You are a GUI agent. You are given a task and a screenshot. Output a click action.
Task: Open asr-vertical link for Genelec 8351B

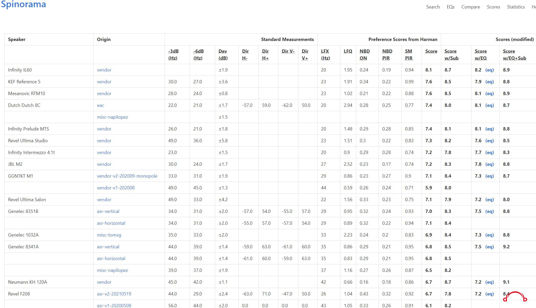tap(108, 211)
